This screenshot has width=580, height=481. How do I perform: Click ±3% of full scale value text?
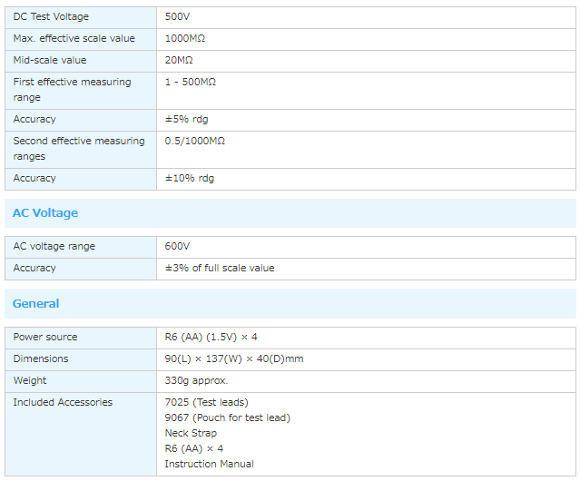(x=219, y=268)
